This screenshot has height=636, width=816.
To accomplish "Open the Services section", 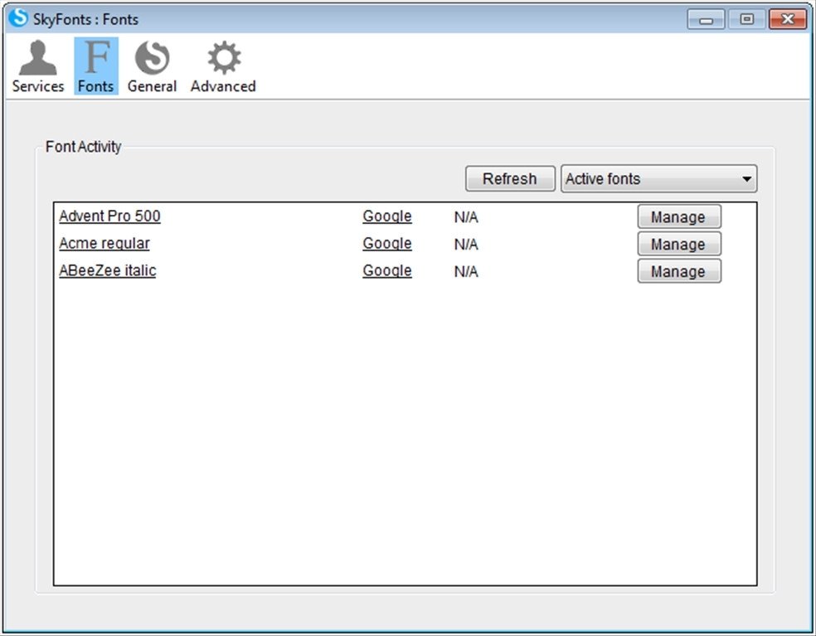I will coord(38,66).
